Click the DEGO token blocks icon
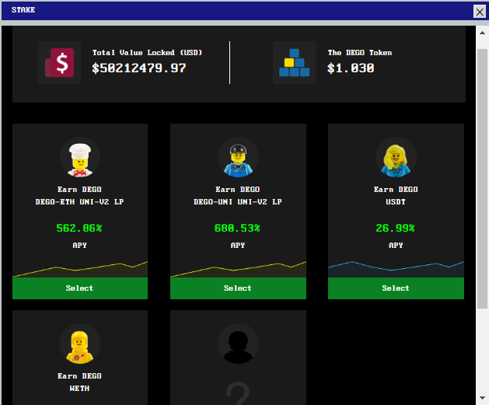The width and height of the screenshot is (489, 405). point(295,62)
